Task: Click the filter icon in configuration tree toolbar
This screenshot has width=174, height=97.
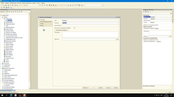Action: tap(22, 12)
